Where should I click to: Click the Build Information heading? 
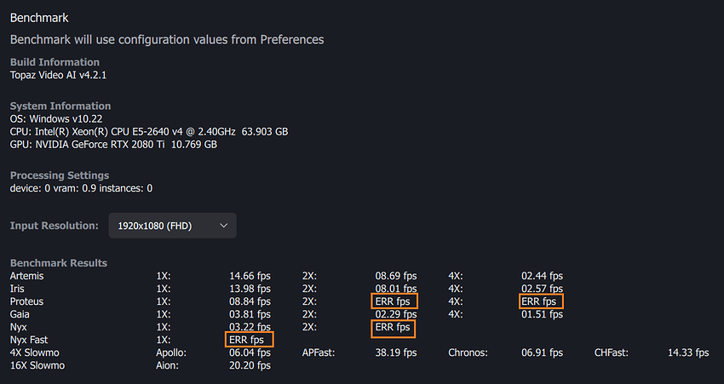tap(55, 62)
